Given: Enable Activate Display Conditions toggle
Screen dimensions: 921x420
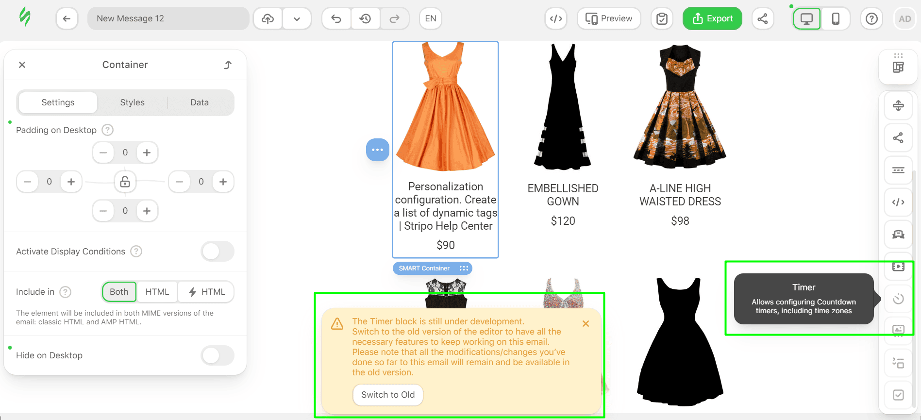Looking at the screenshot, I should (217, 252).
